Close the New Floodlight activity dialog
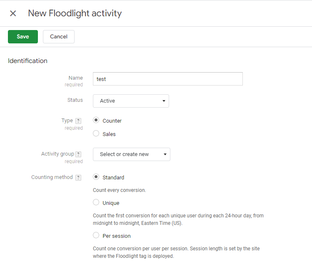The image size is (312, 267). (13, 13)
